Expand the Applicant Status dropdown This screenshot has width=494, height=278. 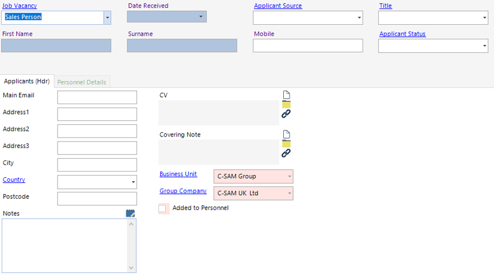(x=485, y=46)
